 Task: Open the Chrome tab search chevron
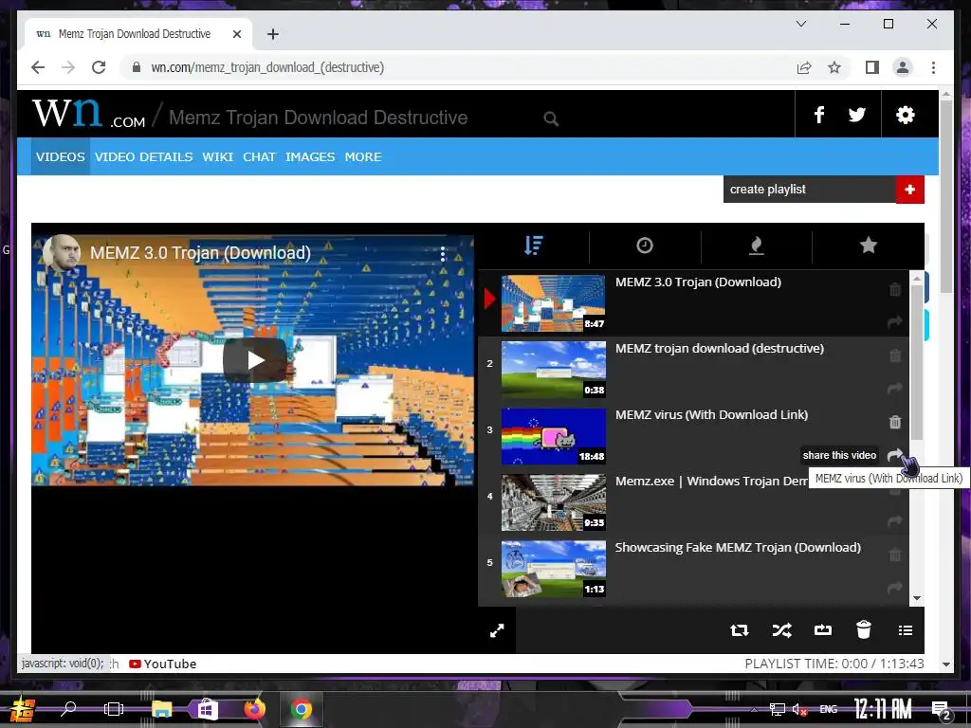point(800,24)
